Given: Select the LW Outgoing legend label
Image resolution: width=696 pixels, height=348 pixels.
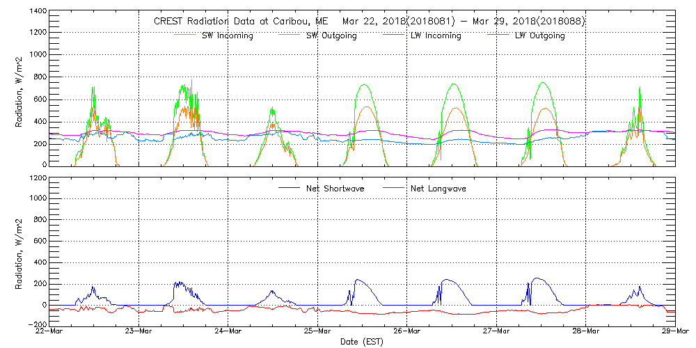Looking at the screenshot, I should (x=539, y=35).
